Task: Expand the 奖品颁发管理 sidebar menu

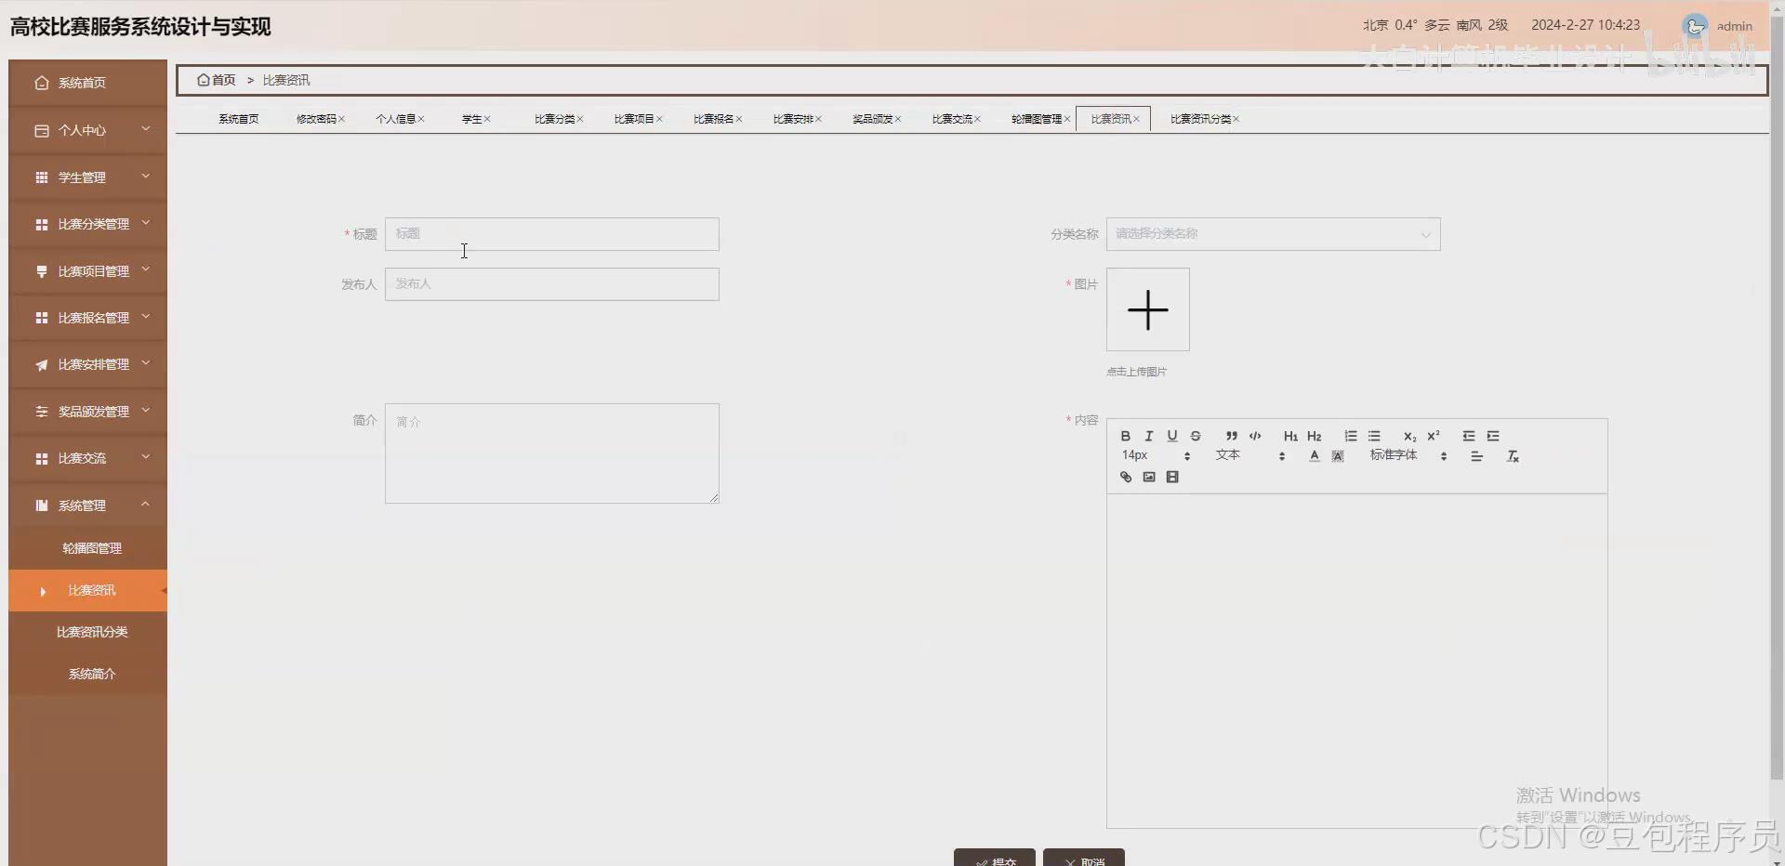Action: click(87, 412)
